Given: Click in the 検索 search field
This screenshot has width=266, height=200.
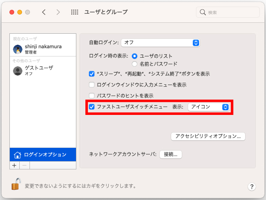Looking at the screenshot, I should tap(228, 12).
